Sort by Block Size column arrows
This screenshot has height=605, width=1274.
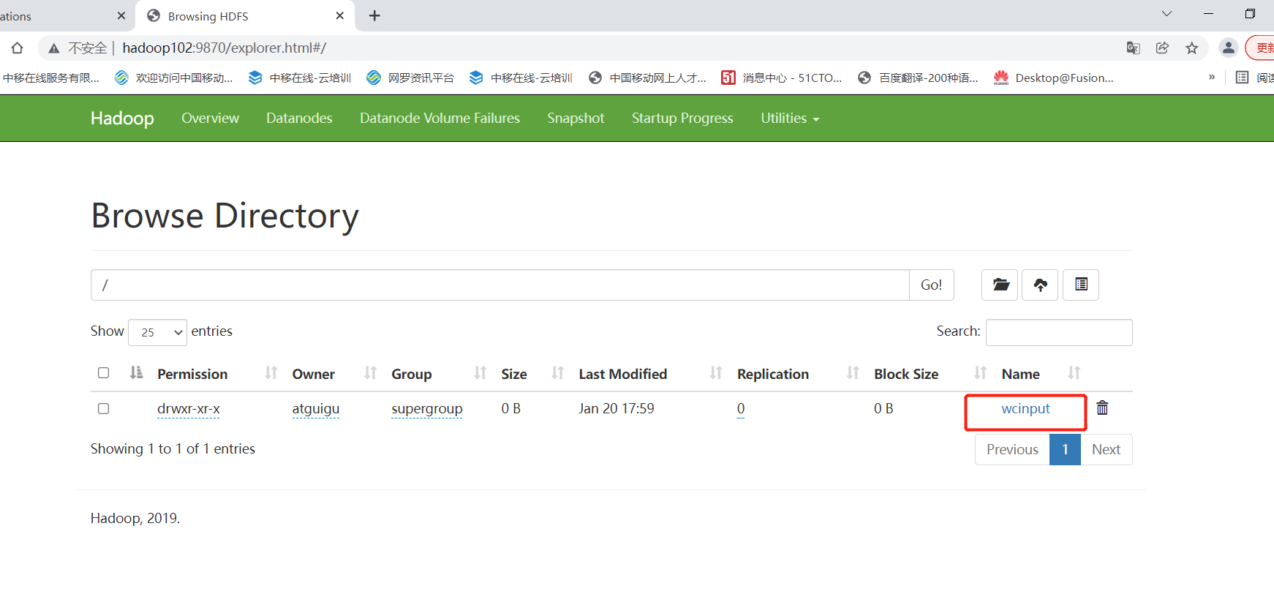(x=981, y=373)
